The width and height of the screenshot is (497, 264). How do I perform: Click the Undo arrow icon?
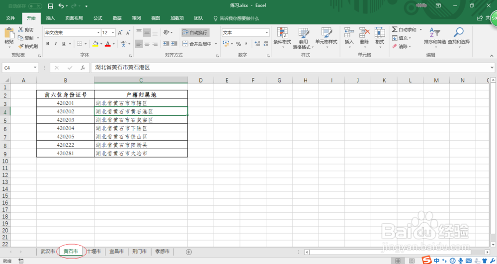[x=61, y=5]
